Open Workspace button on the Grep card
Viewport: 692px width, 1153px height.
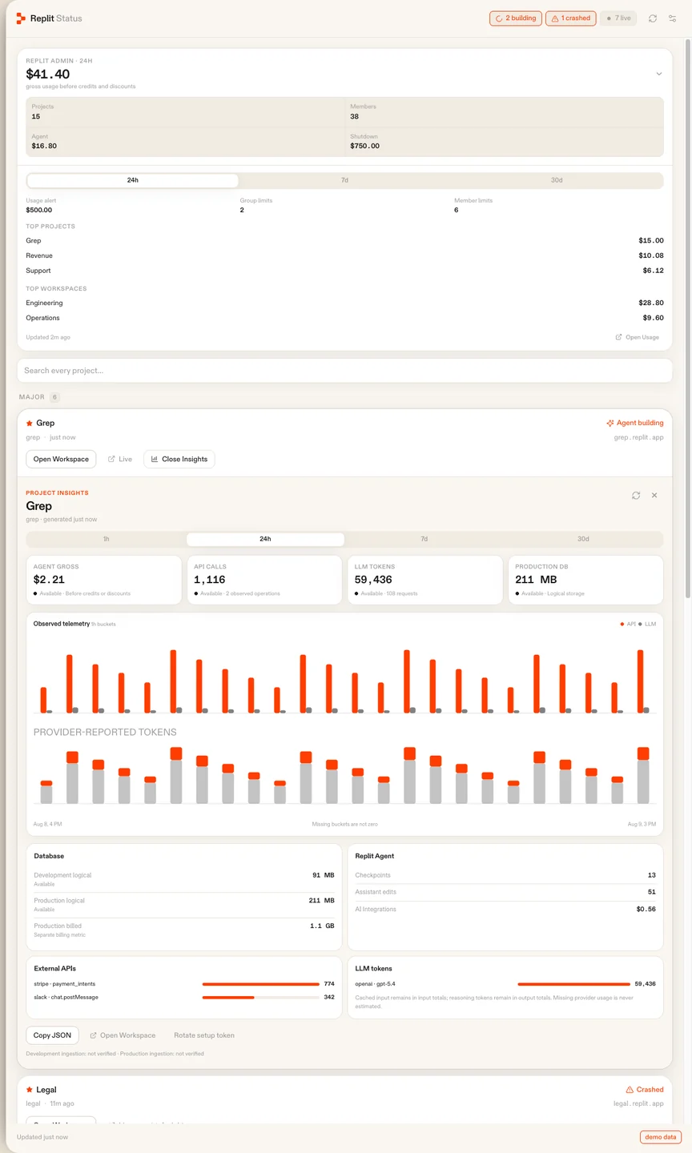(x=61, y=459)
